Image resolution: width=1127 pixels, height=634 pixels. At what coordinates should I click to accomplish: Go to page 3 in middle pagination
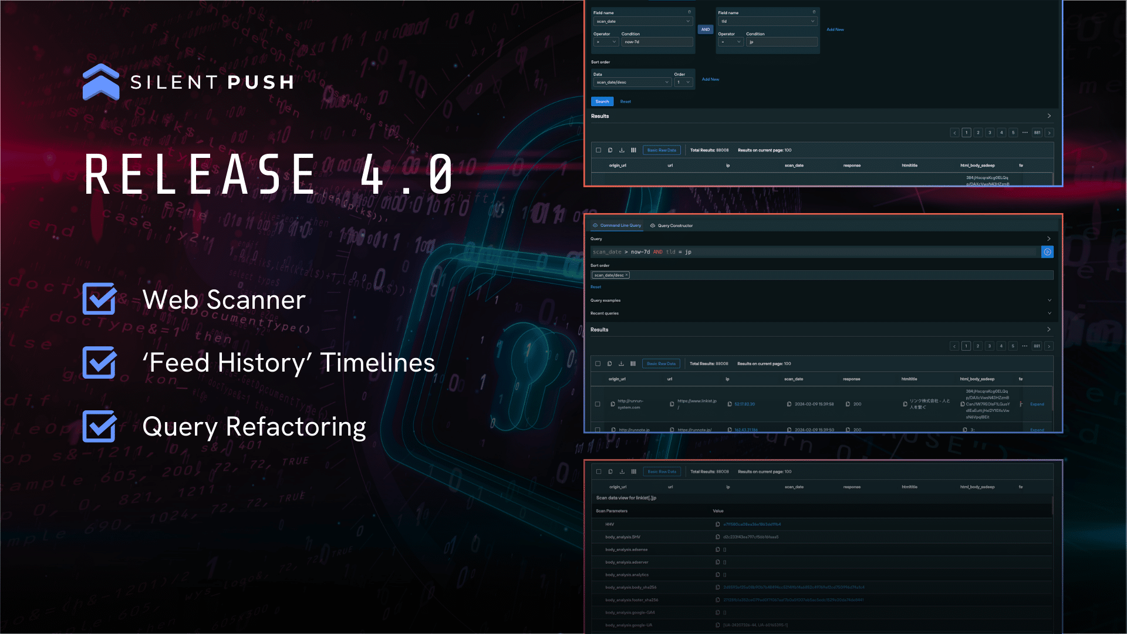(989, 346)
